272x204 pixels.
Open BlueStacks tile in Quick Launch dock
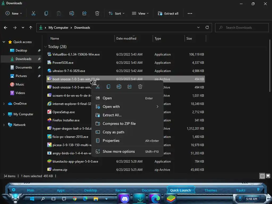point(171,199)
